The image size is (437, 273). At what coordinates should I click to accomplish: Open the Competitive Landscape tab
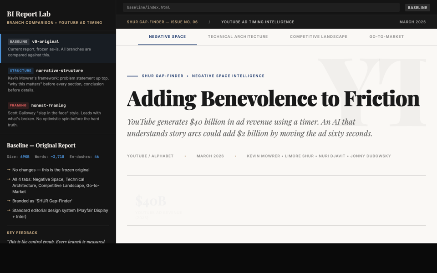[318, 36]
